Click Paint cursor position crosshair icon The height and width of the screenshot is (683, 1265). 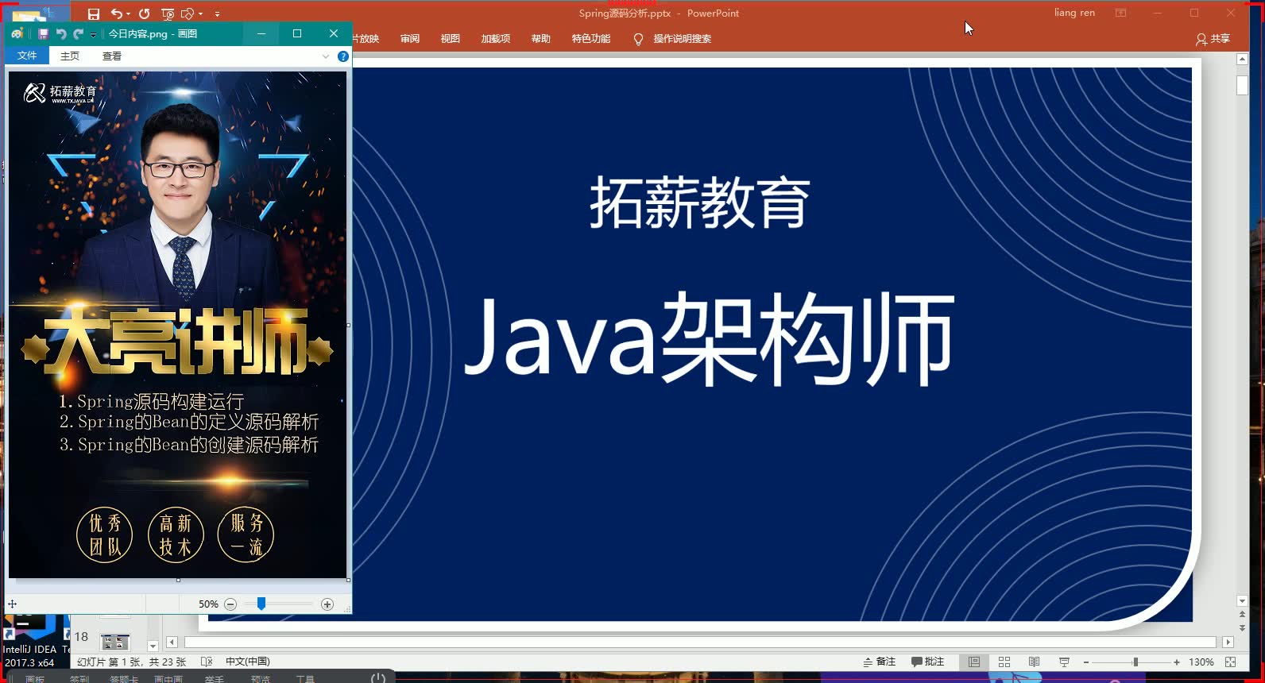13,604
